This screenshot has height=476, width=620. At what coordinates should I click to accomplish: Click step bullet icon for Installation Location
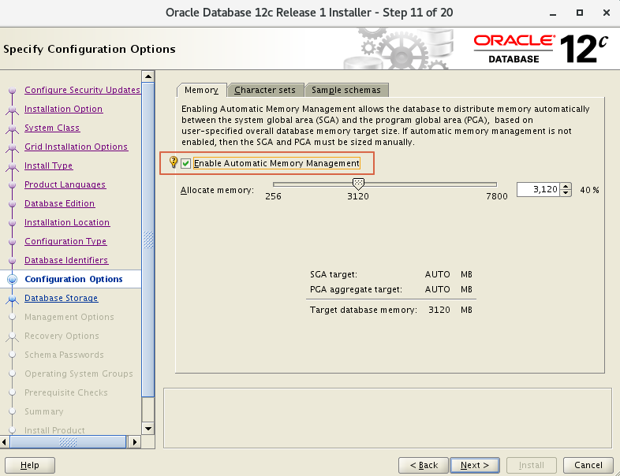click(x=13, y=222)
